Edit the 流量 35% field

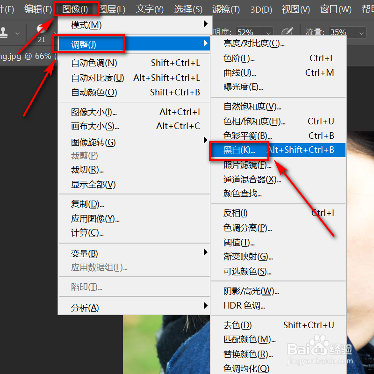pyautogui.click(x=342, y=32)
